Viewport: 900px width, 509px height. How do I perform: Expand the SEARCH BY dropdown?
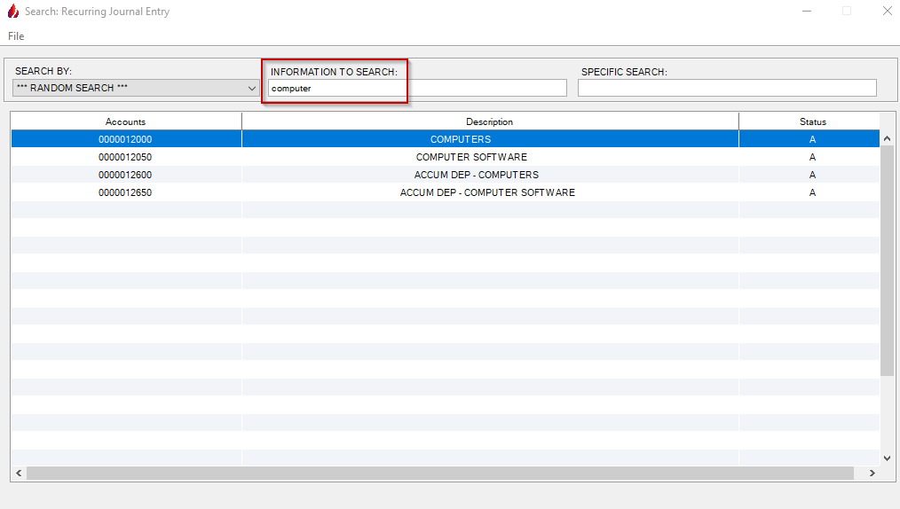point(252,88)
